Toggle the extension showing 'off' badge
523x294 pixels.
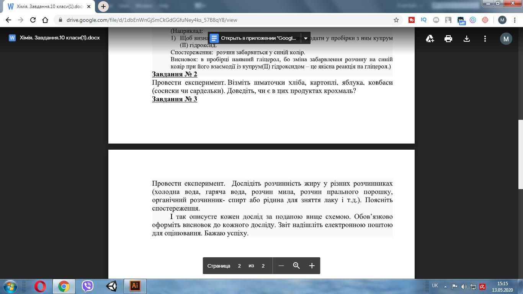pos(461,20)
